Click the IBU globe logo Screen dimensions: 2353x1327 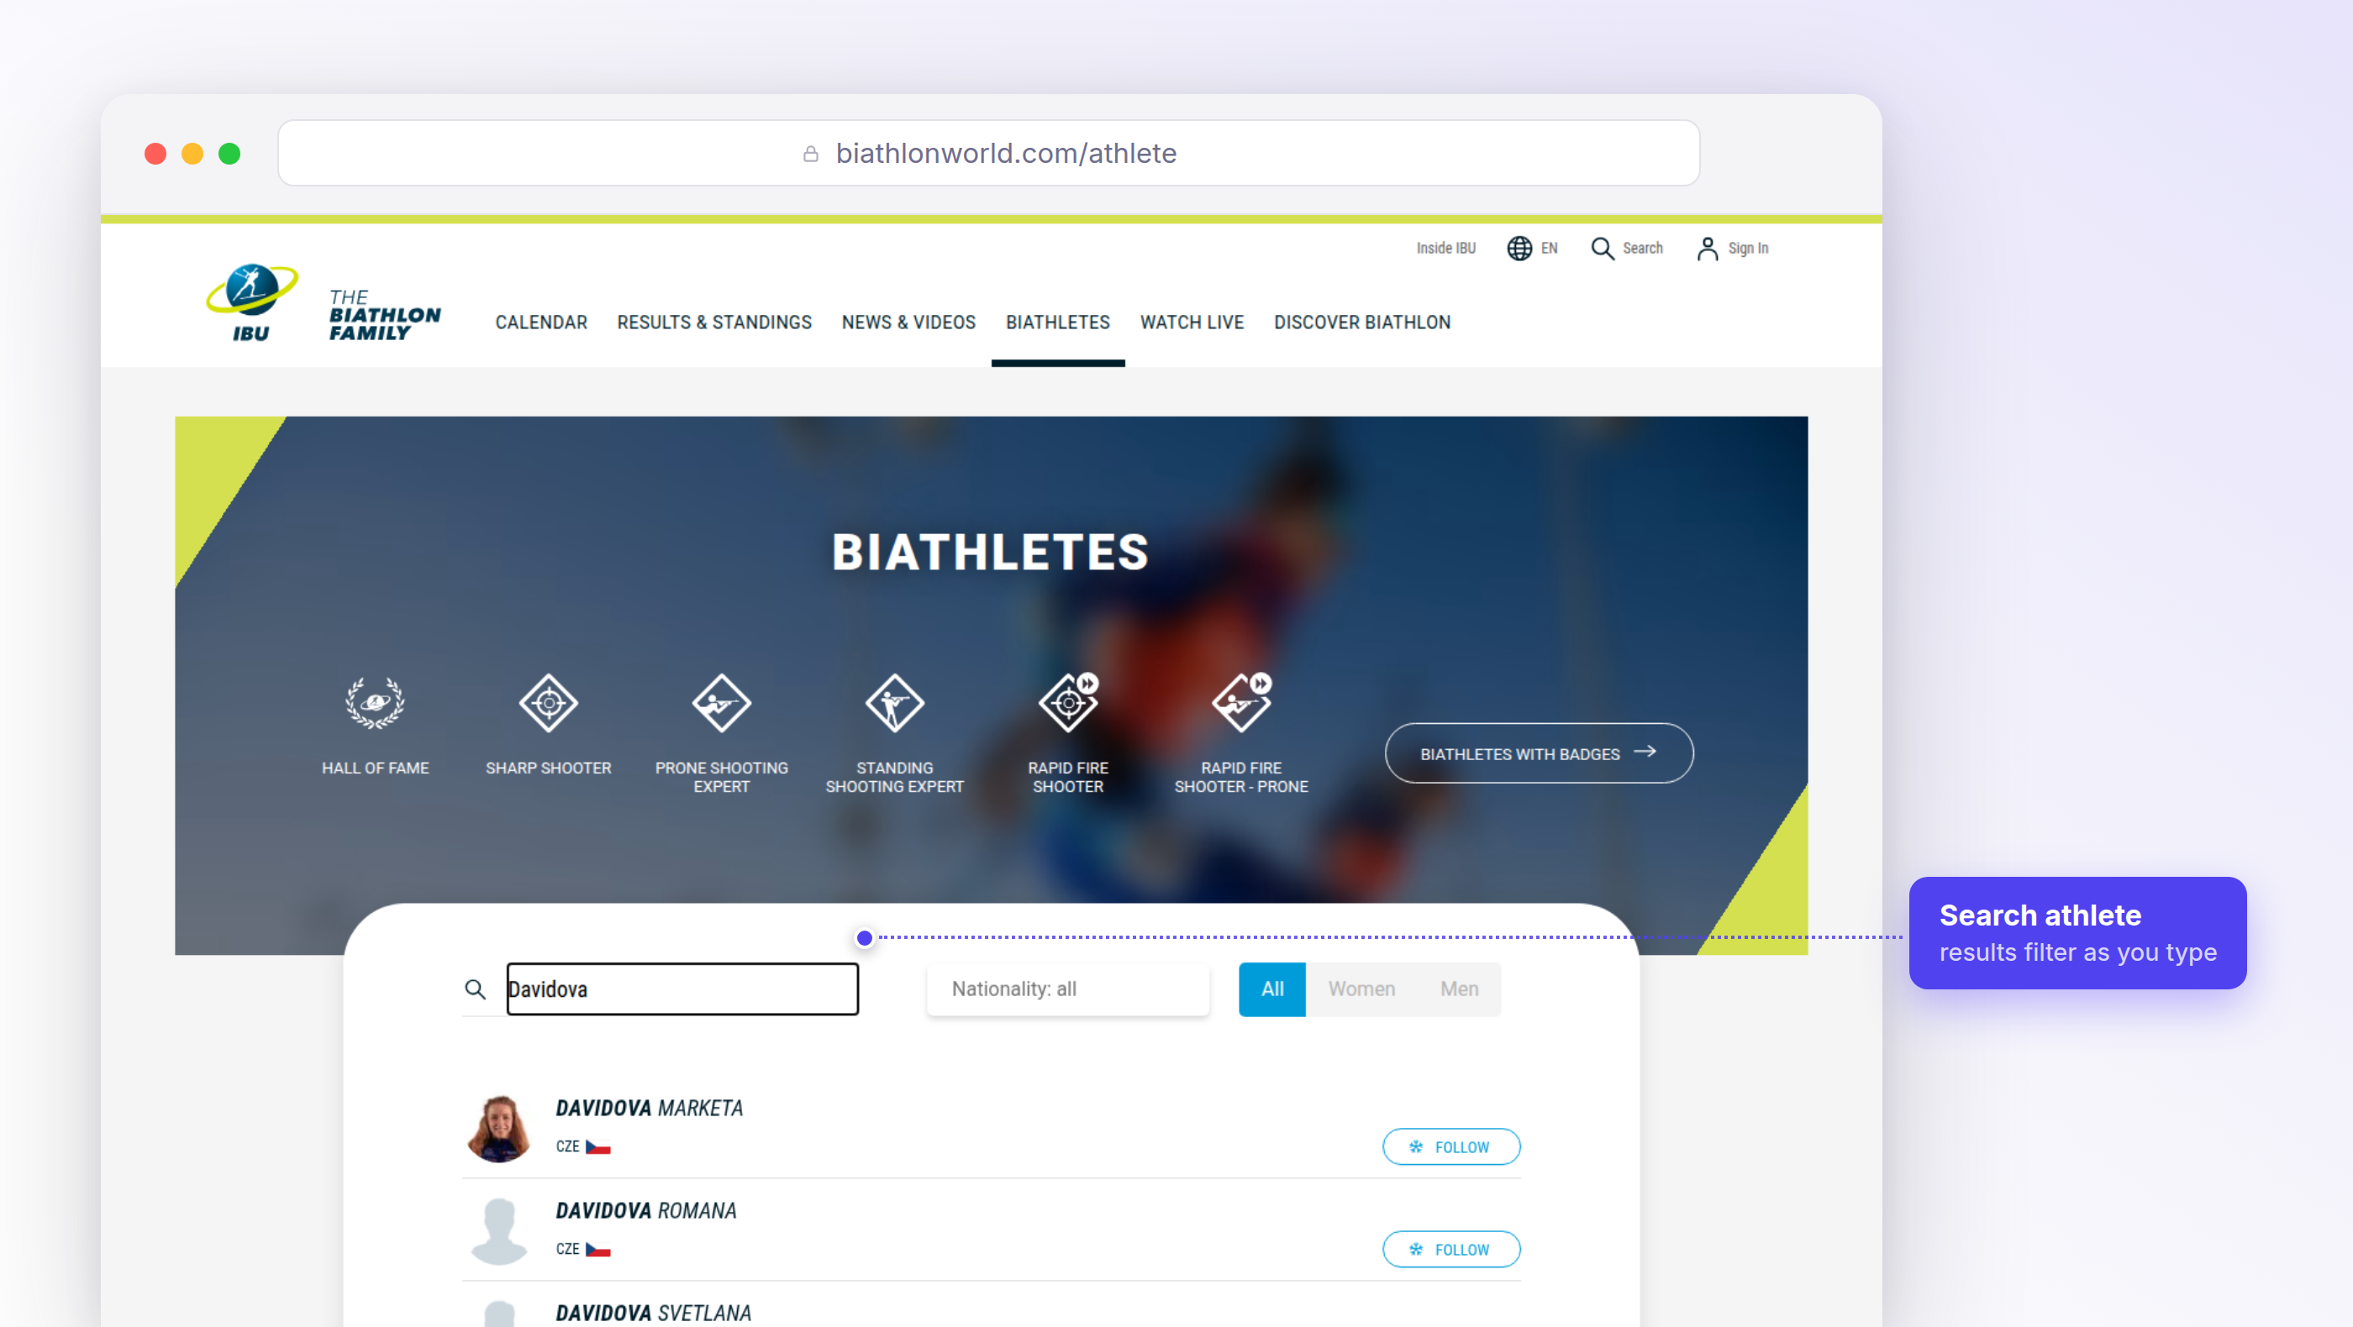[251, 302]
